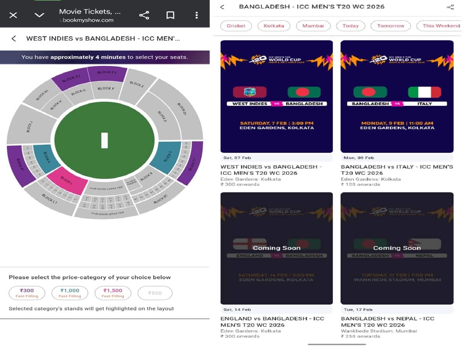Screen dimensions: 466x349
Task: Filter events by Cricket chip
Action: coord(236,26)
